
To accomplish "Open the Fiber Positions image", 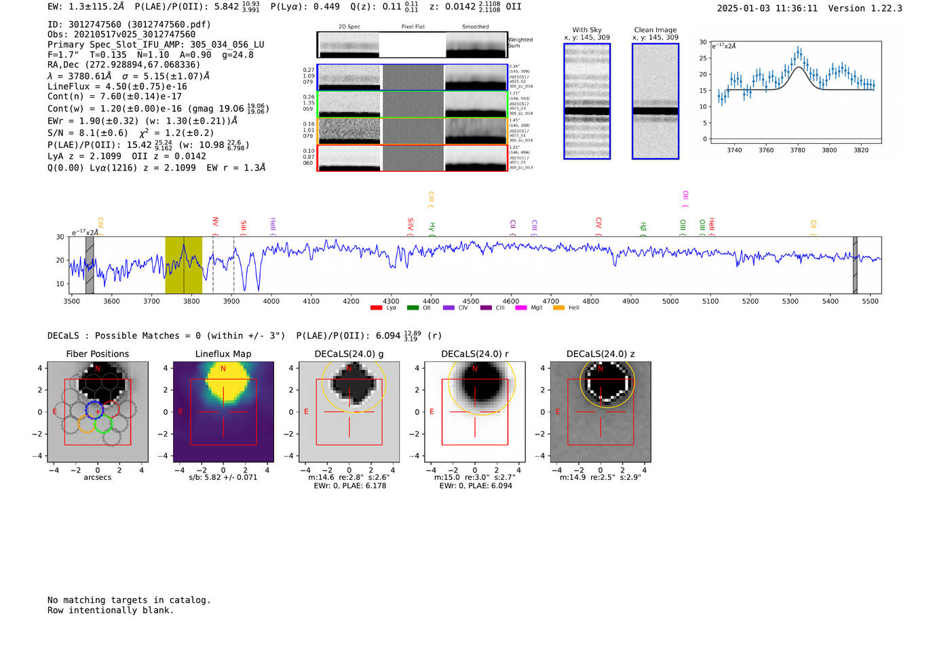I will click(98, 412).
